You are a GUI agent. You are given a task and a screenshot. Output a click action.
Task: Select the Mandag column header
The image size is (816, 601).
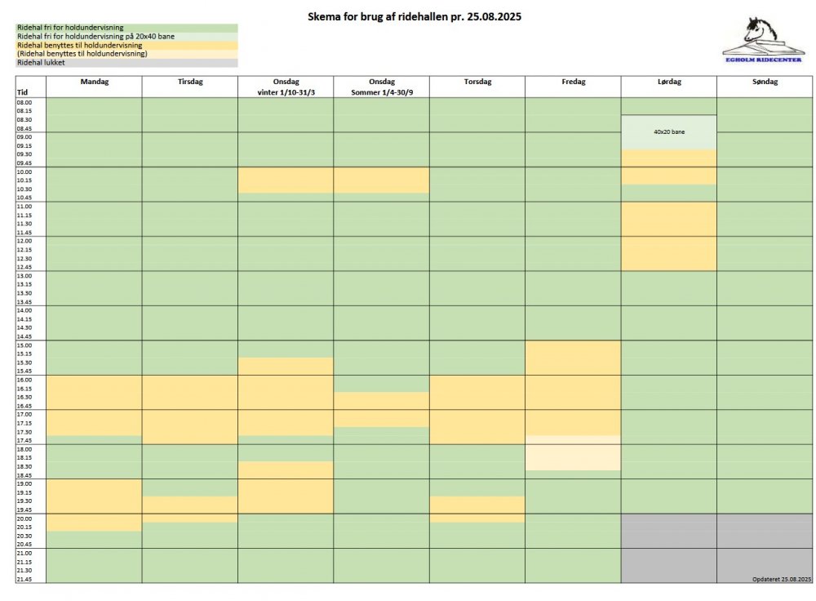click(x=94, y=82)
